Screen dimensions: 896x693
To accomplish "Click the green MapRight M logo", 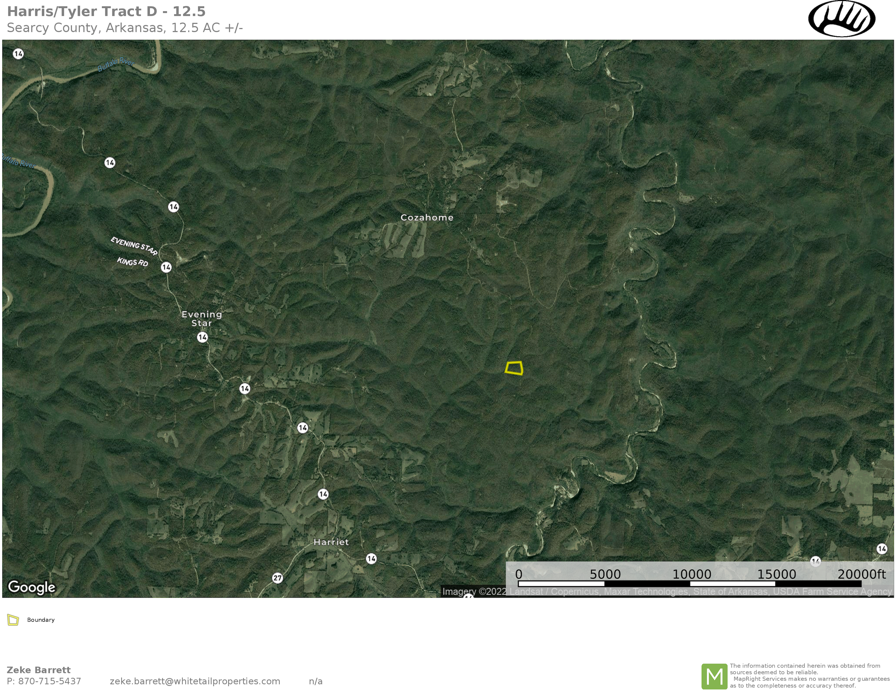I will click(714, 676).
